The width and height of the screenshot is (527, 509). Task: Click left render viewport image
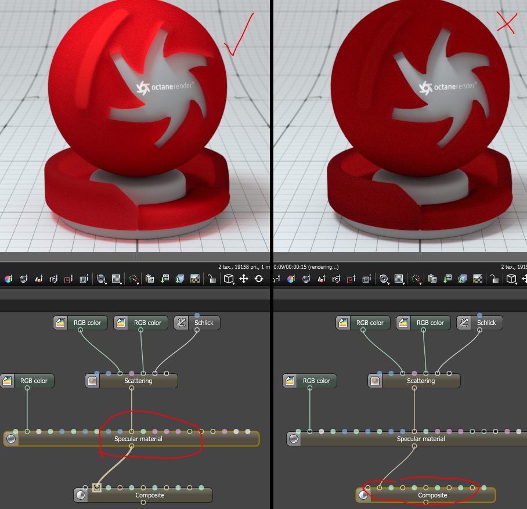[135, 126]
